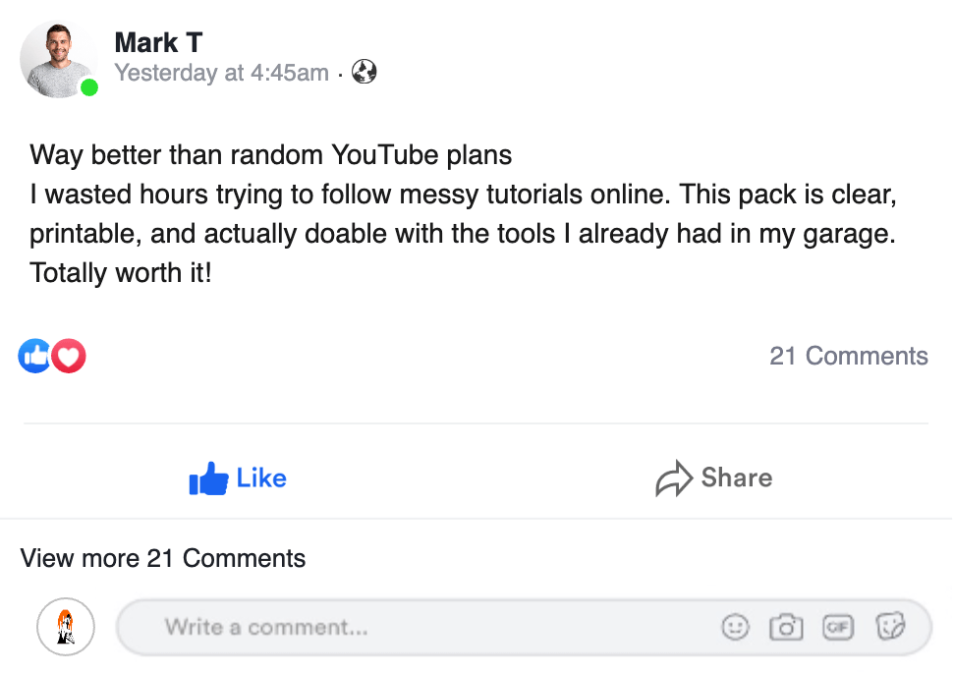Open the emoji smiley picker

735,627
